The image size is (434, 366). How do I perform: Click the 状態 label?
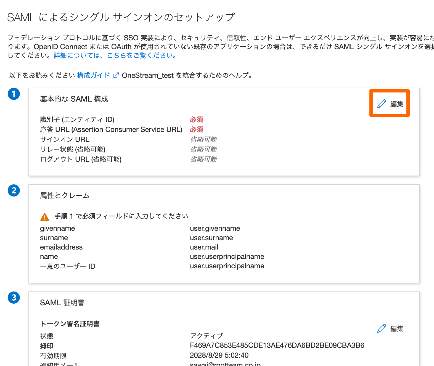tap(47, 336)
